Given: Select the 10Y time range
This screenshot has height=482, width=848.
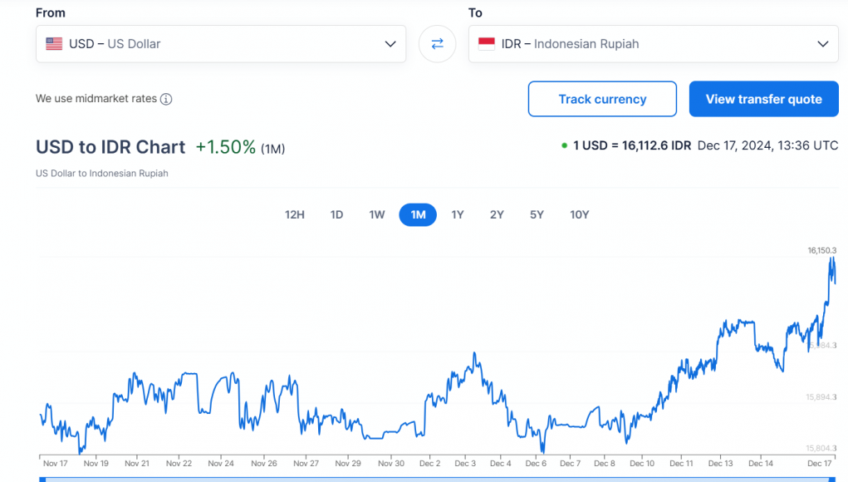Looking at the screenshot, I should [x=579, y=214].
